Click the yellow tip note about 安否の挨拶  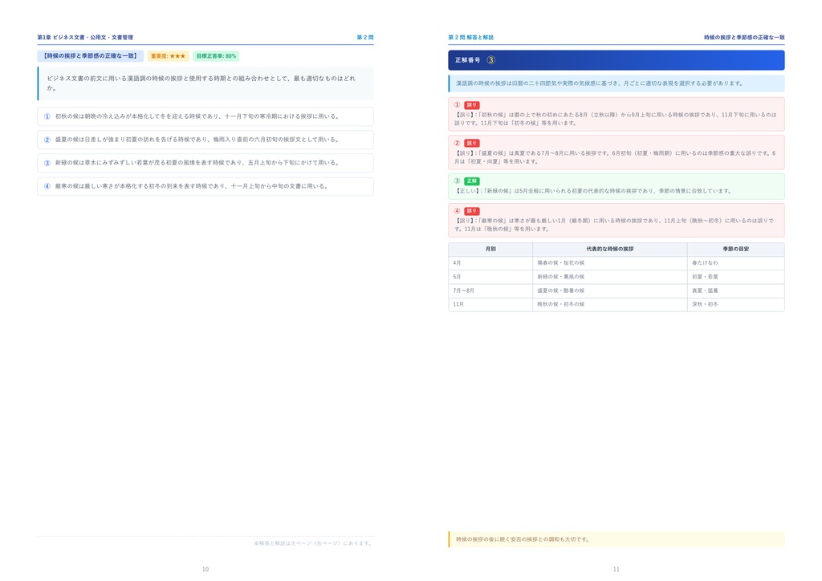616,539
